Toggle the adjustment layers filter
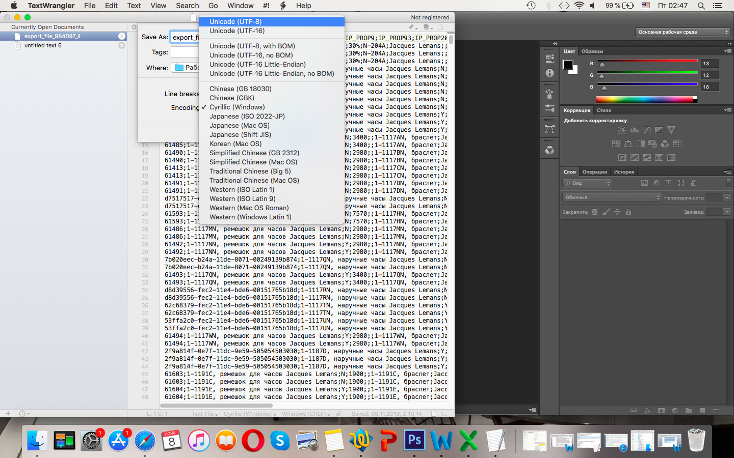The height and width of the screenshot is (458, 734). coord(657,183)
